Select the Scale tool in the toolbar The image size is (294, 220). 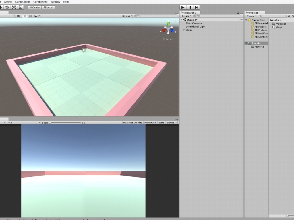(14, 7)
